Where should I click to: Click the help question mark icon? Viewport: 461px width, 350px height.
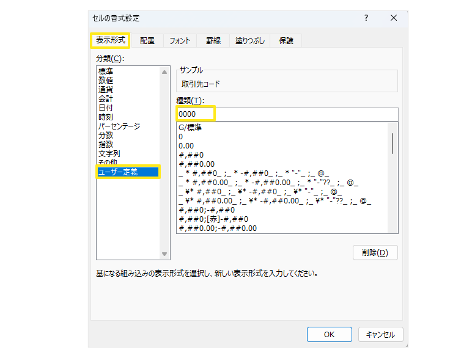[x=366, y=18]
